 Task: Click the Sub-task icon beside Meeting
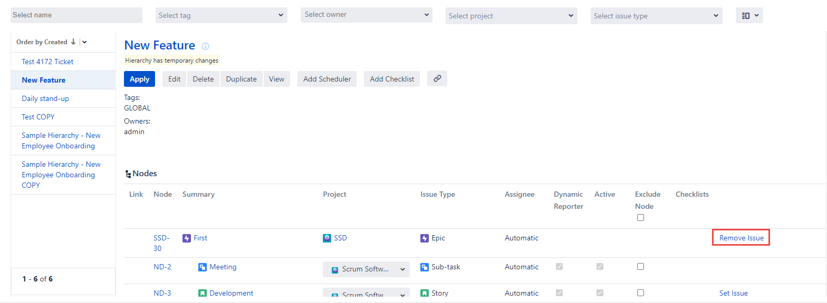point(202,267)
